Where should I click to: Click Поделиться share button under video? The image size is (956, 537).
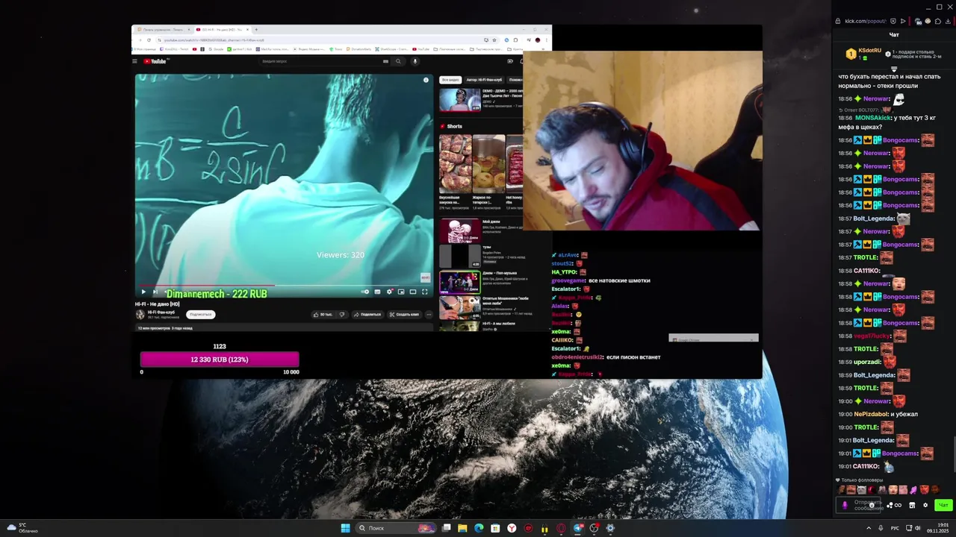367,314
